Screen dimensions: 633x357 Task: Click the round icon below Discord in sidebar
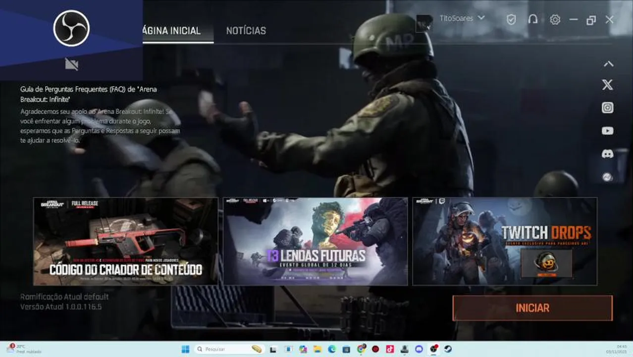tap(608, 177)
